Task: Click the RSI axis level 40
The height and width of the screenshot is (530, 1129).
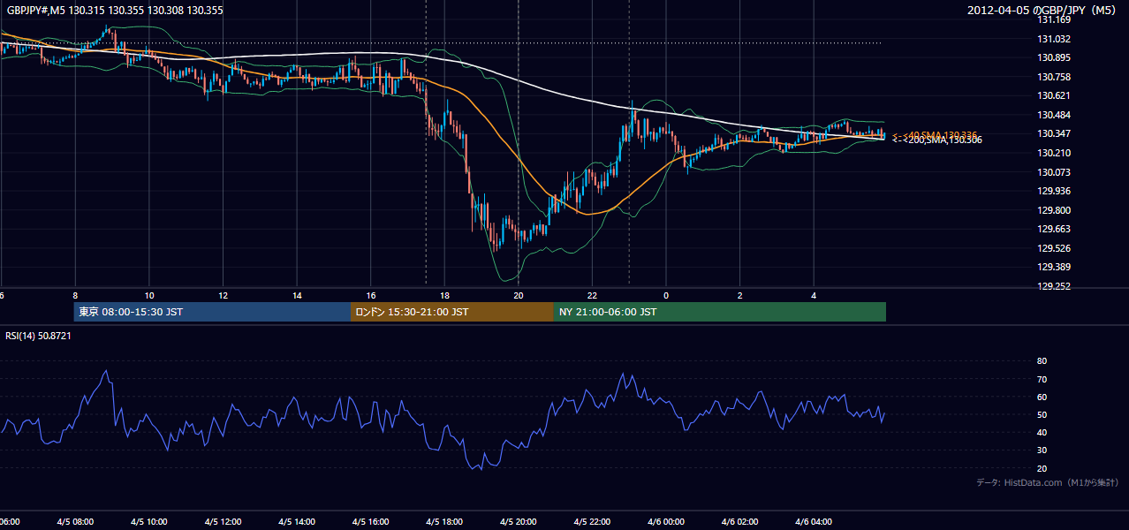Action: click(1042, 432)
